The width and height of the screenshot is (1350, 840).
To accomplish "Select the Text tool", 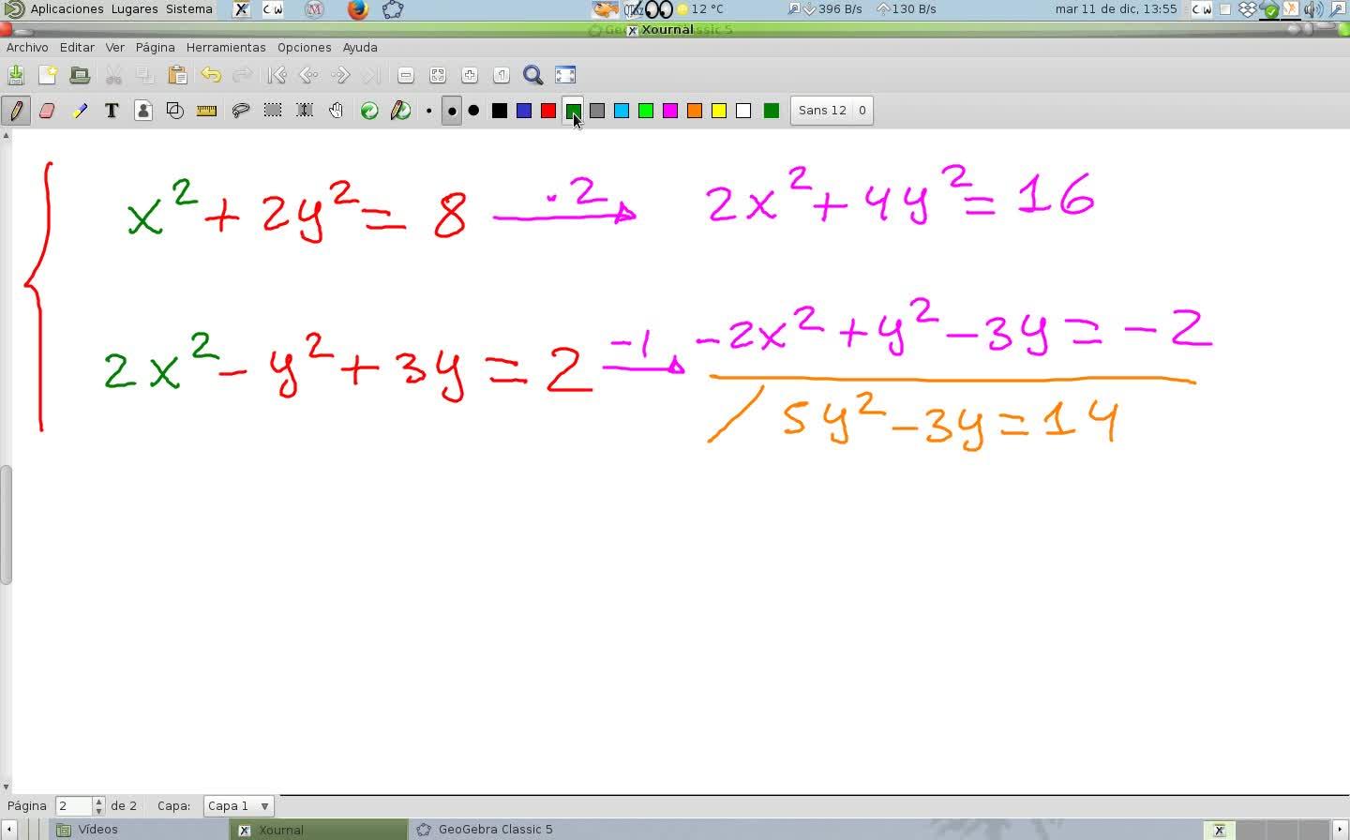I will coord(112,111).
